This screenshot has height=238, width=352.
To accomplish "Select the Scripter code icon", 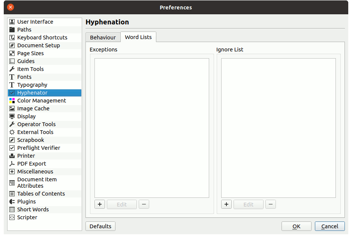I will pos(12,217).
